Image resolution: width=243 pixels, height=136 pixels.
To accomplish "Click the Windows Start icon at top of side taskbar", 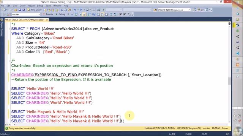I will tap(238, 3).
